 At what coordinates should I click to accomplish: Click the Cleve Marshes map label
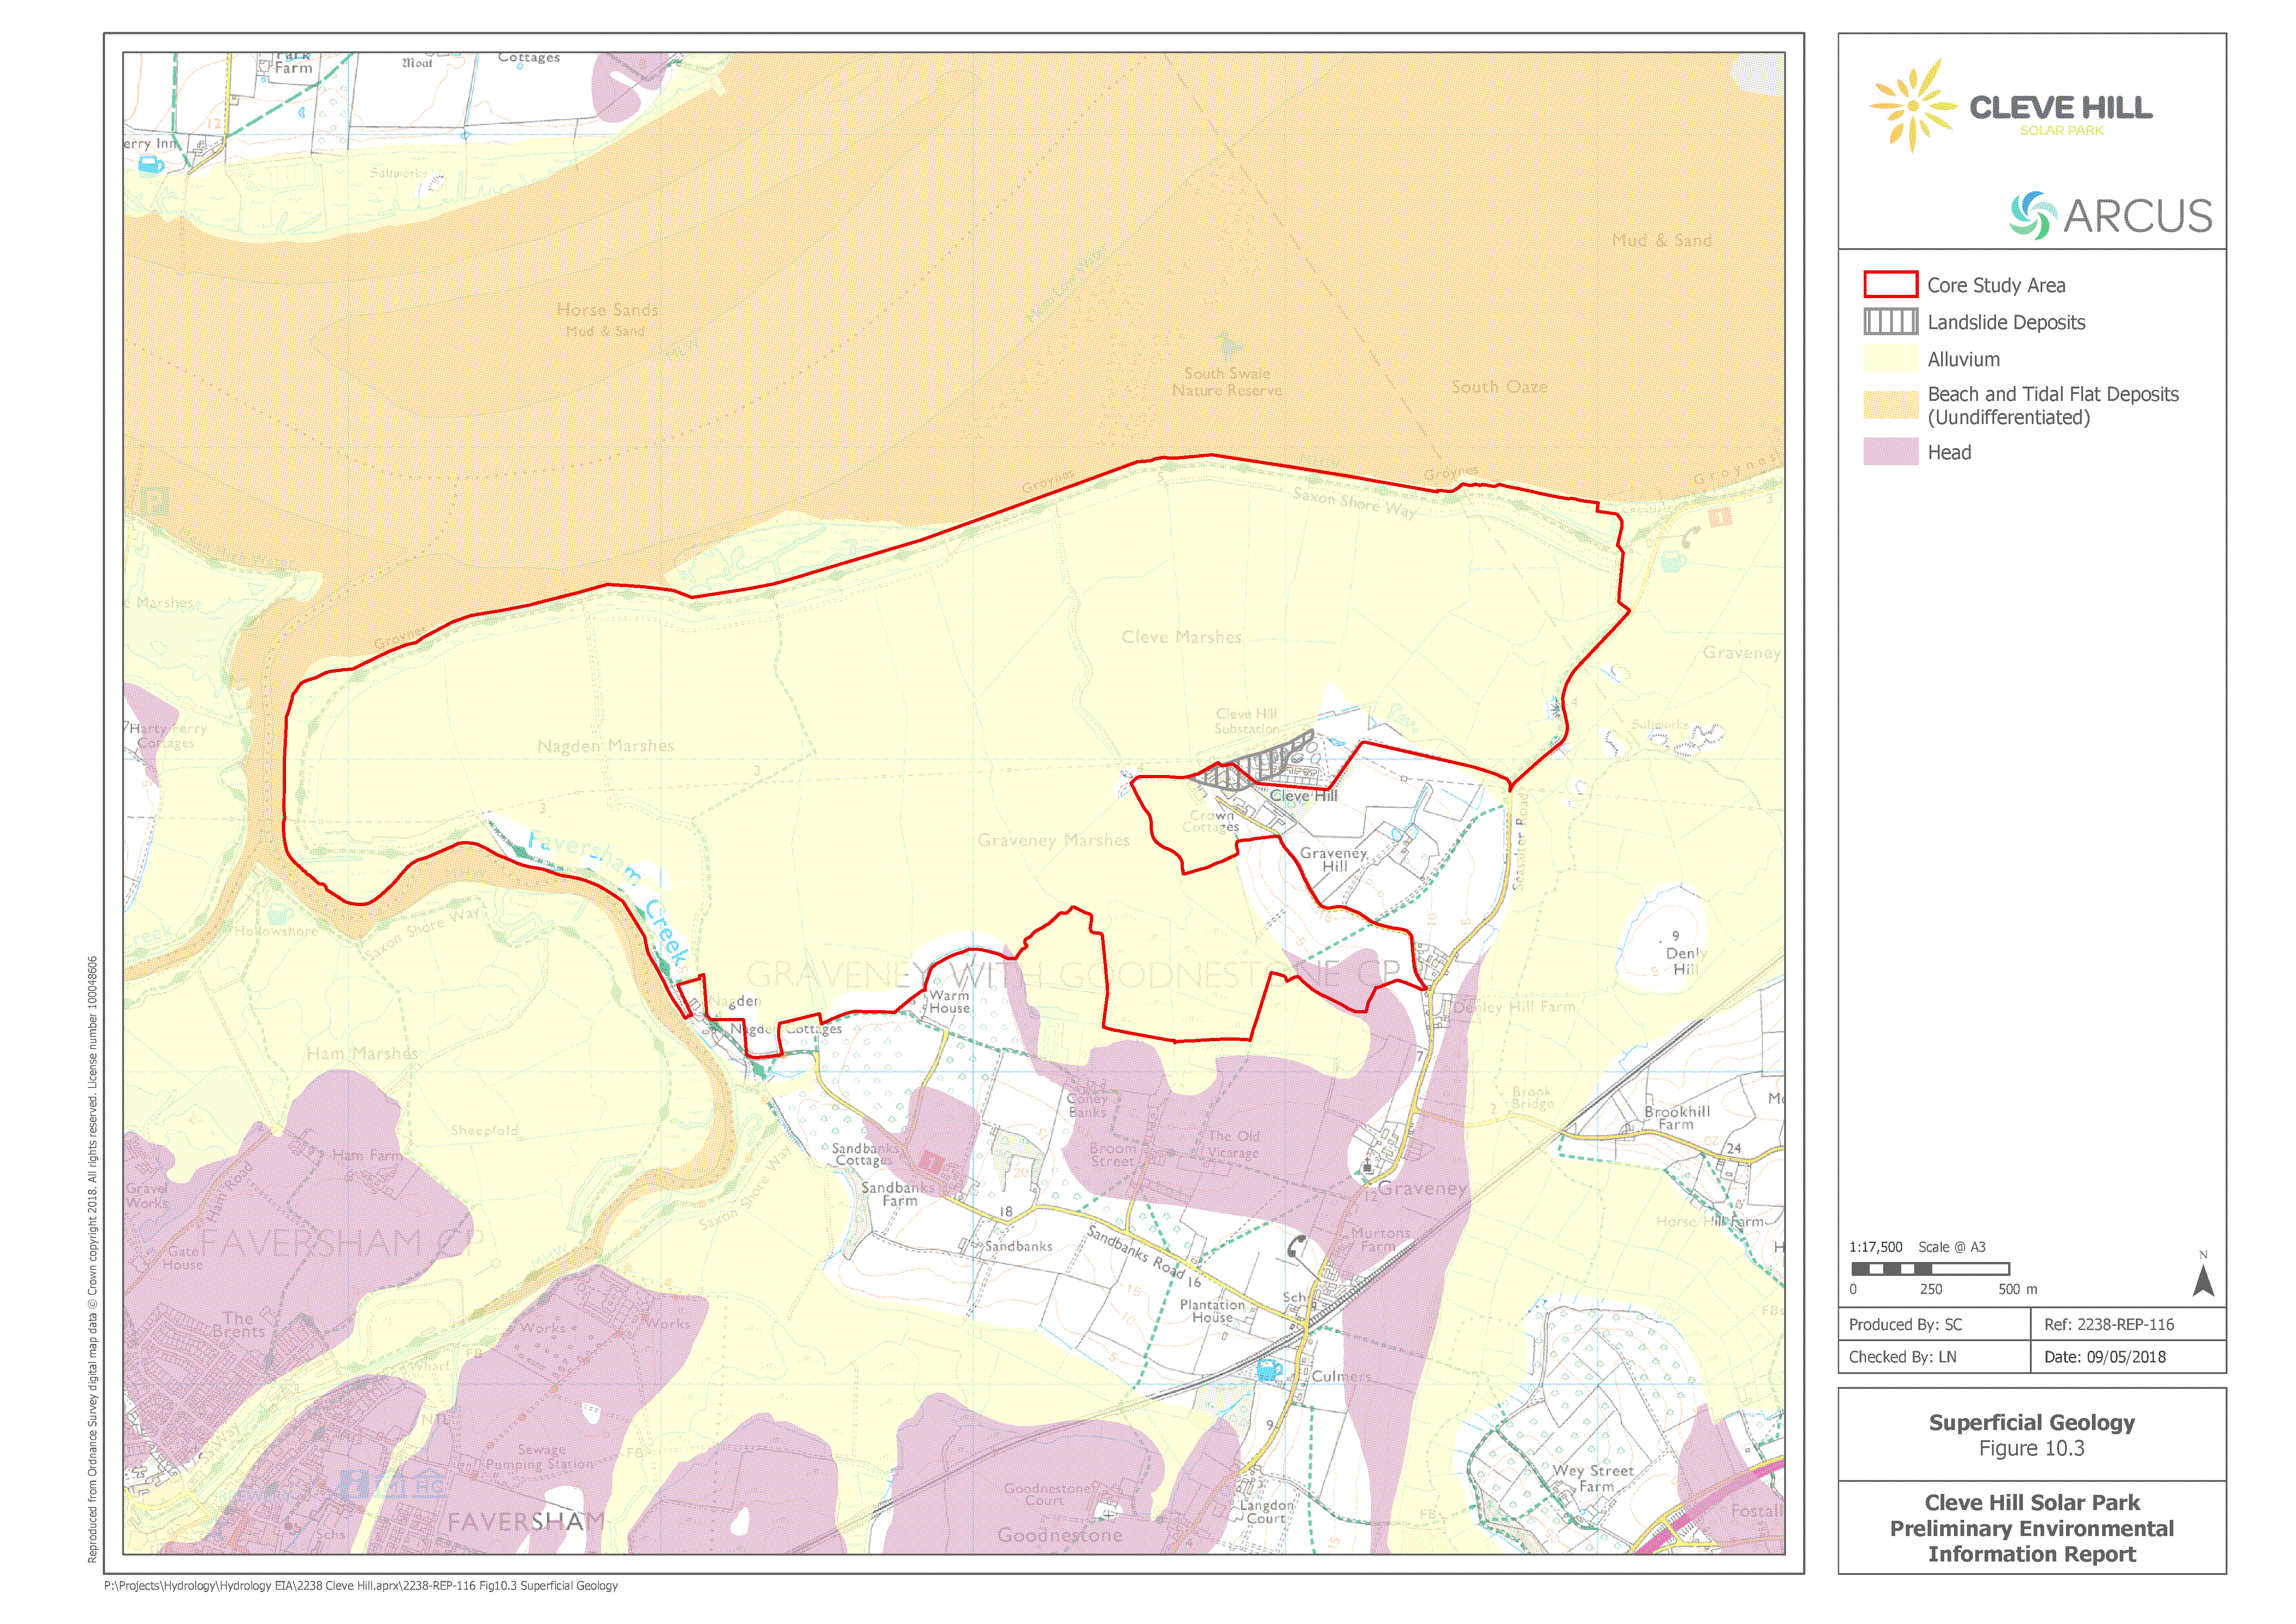(1181, 637)
